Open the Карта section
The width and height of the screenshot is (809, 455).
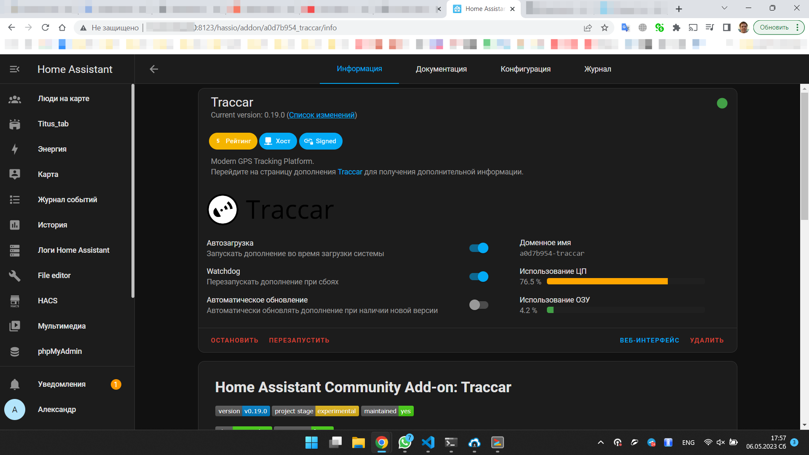(x=48, y=174)
